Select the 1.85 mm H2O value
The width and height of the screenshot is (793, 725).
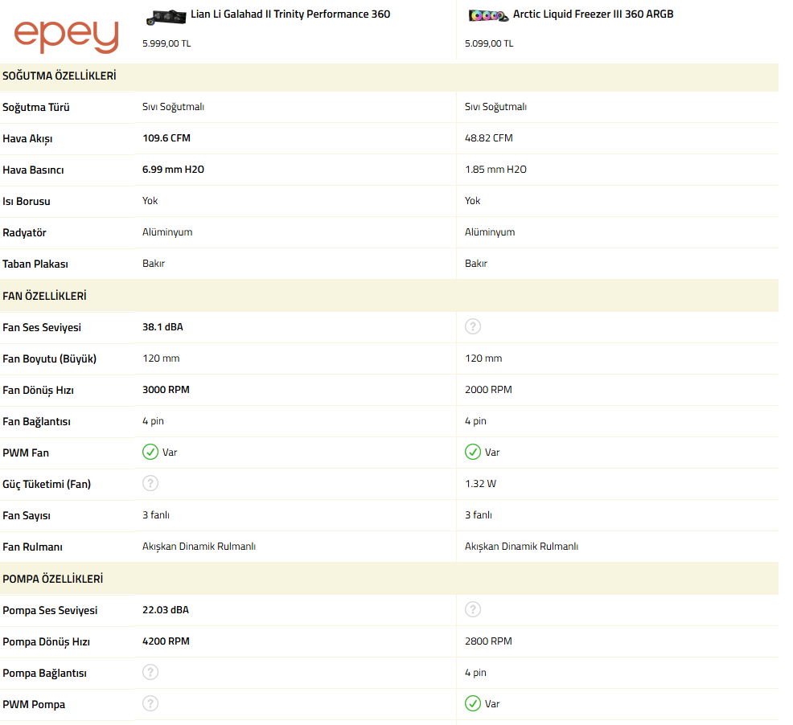pos(495,170)
